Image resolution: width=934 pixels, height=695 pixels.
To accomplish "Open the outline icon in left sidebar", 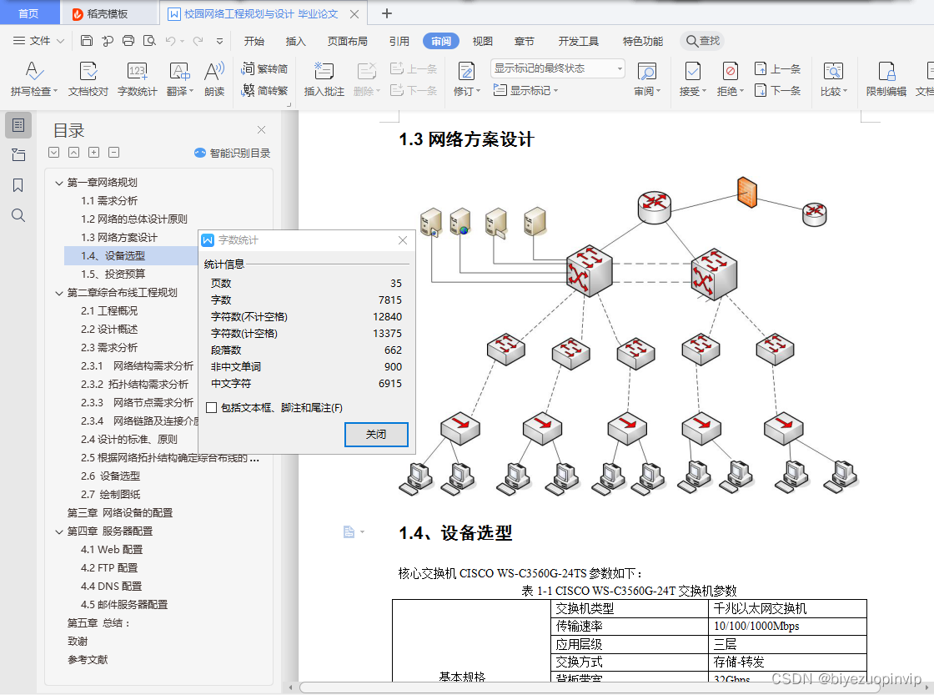I will coord(18,125).
